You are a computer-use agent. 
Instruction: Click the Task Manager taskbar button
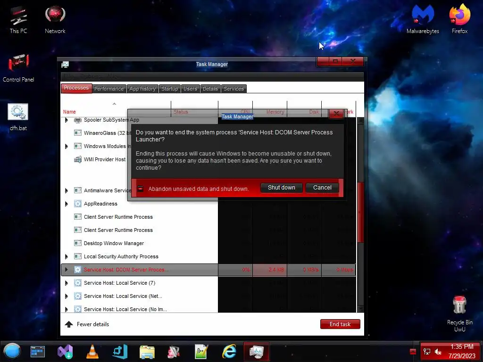[256, 352]
